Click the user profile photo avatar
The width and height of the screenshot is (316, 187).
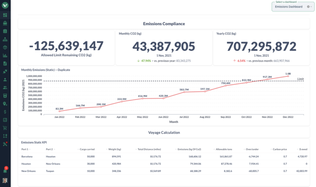pos(5,180)
